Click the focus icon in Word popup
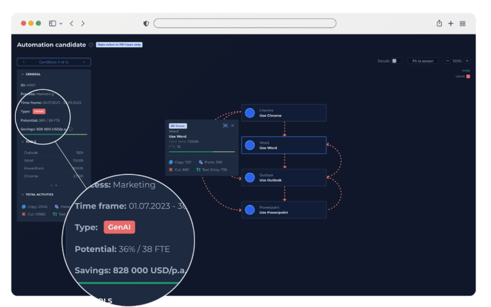This screenshot has height=307, width=491. [x=225, y=126]
